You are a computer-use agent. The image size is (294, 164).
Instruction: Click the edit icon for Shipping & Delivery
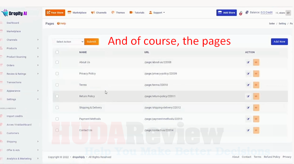[248, 107]
